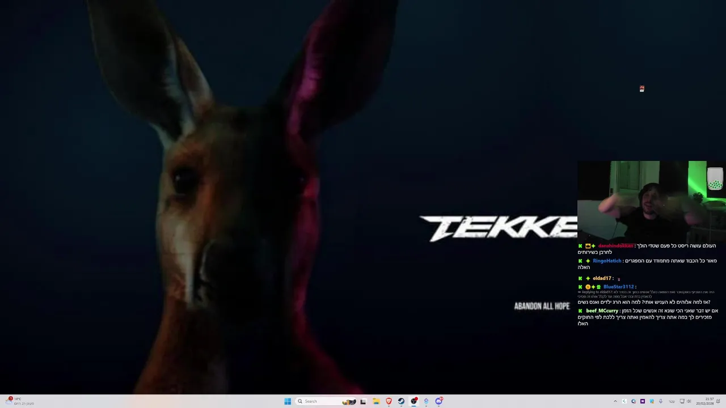Open the round blue tray icon
This screenshot has width=726, height=408.
(x=634, y=401)
